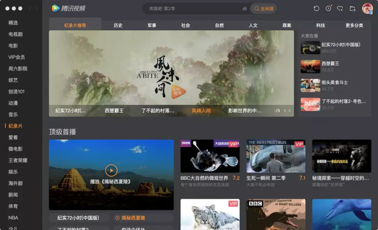Image resolution: width=378 pixels, height=230 pixels.
Task: Switch to the 军事 tab
Action: 152,25
